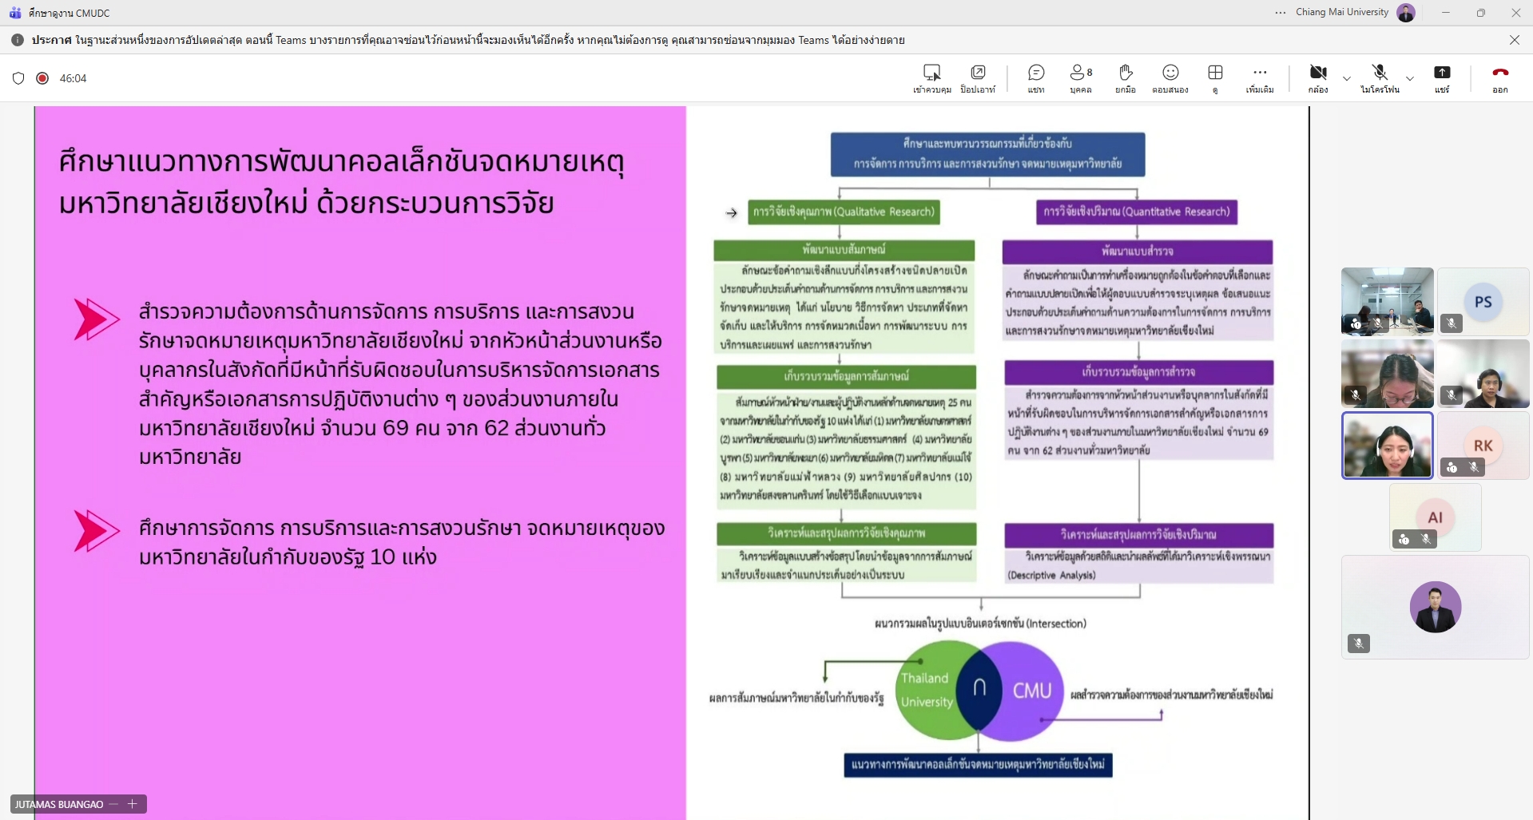Viewport: 1533px width, 820px height.
Task: Dismiss the announcement banner
Action: (x=1514, y=40)
